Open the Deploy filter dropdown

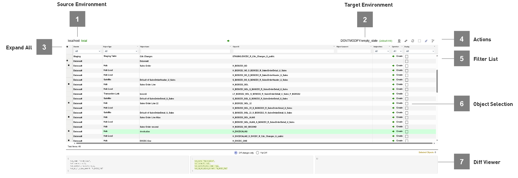point(420,51)
